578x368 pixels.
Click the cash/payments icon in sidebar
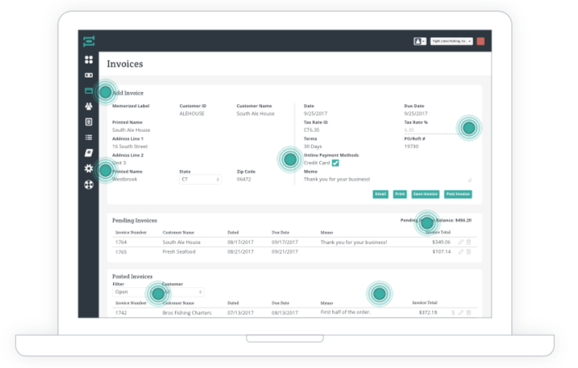(x=89, y=75)
